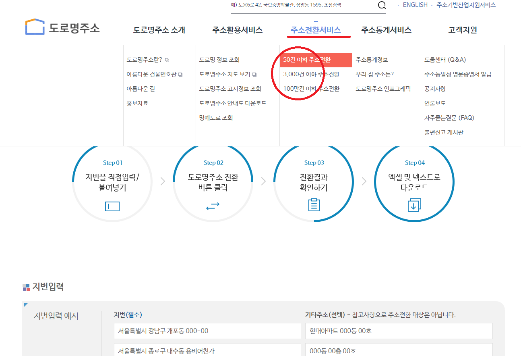Open 우리 집 주소는? page

point(374,74)
